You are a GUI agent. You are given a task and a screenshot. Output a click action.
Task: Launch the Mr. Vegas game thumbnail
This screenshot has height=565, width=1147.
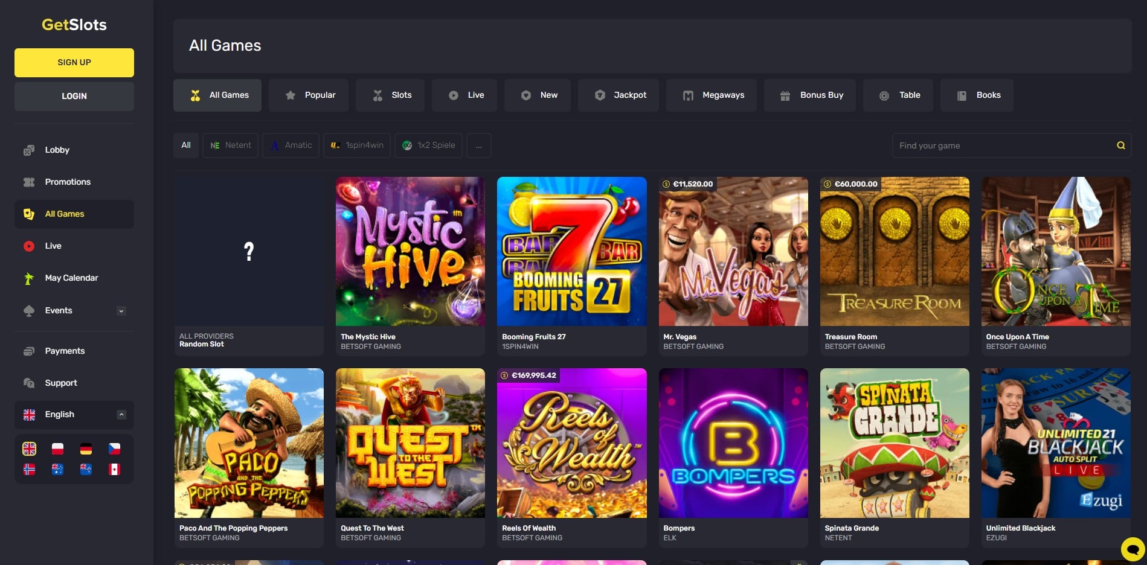(733, 252)
